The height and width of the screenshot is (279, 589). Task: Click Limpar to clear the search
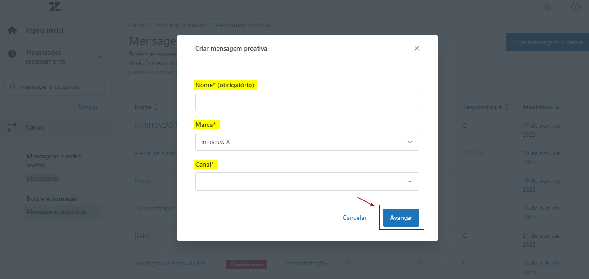pyautogui.click(x=88, y=107)
